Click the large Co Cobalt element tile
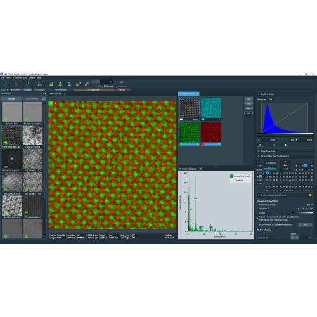 coord(285,165)
